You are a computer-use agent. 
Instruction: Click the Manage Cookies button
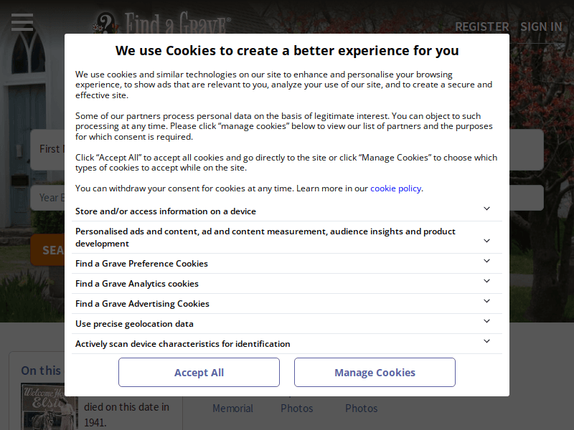pos(375,373)
